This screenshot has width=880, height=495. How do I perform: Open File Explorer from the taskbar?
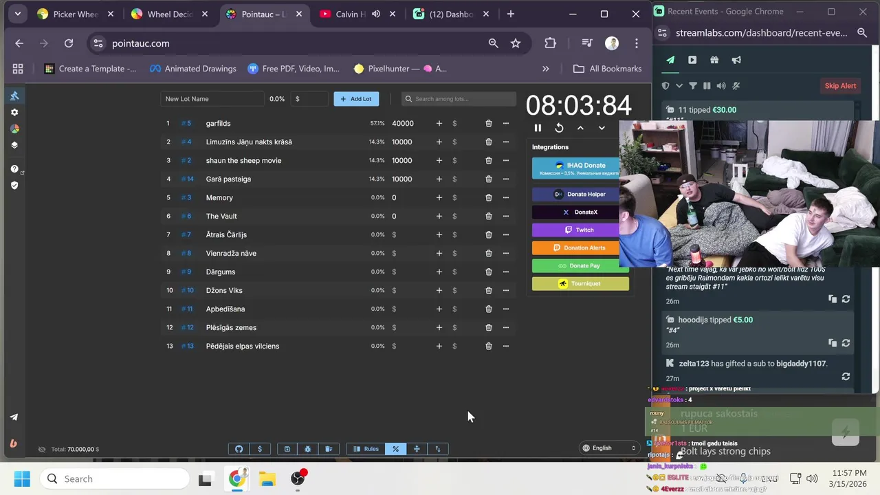point(267,478)
